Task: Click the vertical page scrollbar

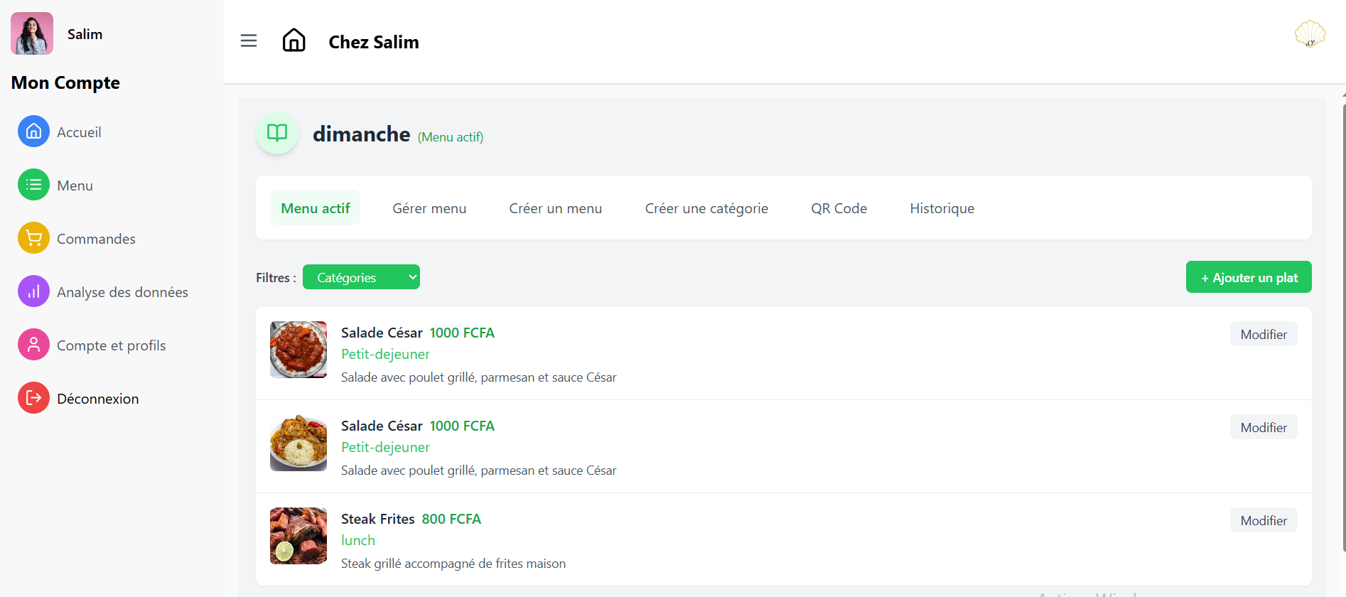Action: click(x=1343, y=327)
